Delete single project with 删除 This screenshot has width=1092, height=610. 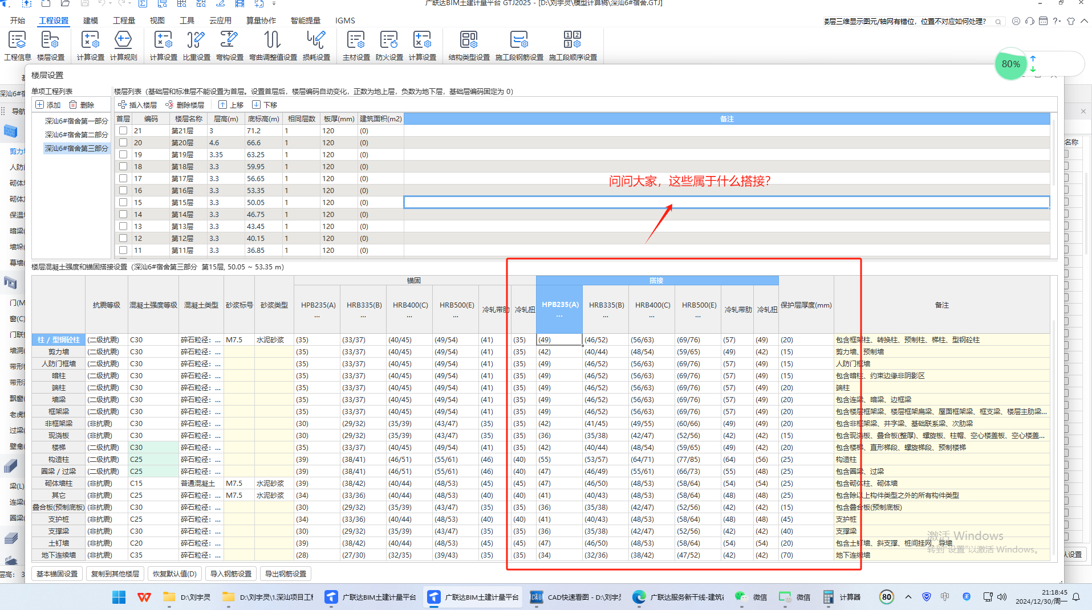(x=82, y=105)
